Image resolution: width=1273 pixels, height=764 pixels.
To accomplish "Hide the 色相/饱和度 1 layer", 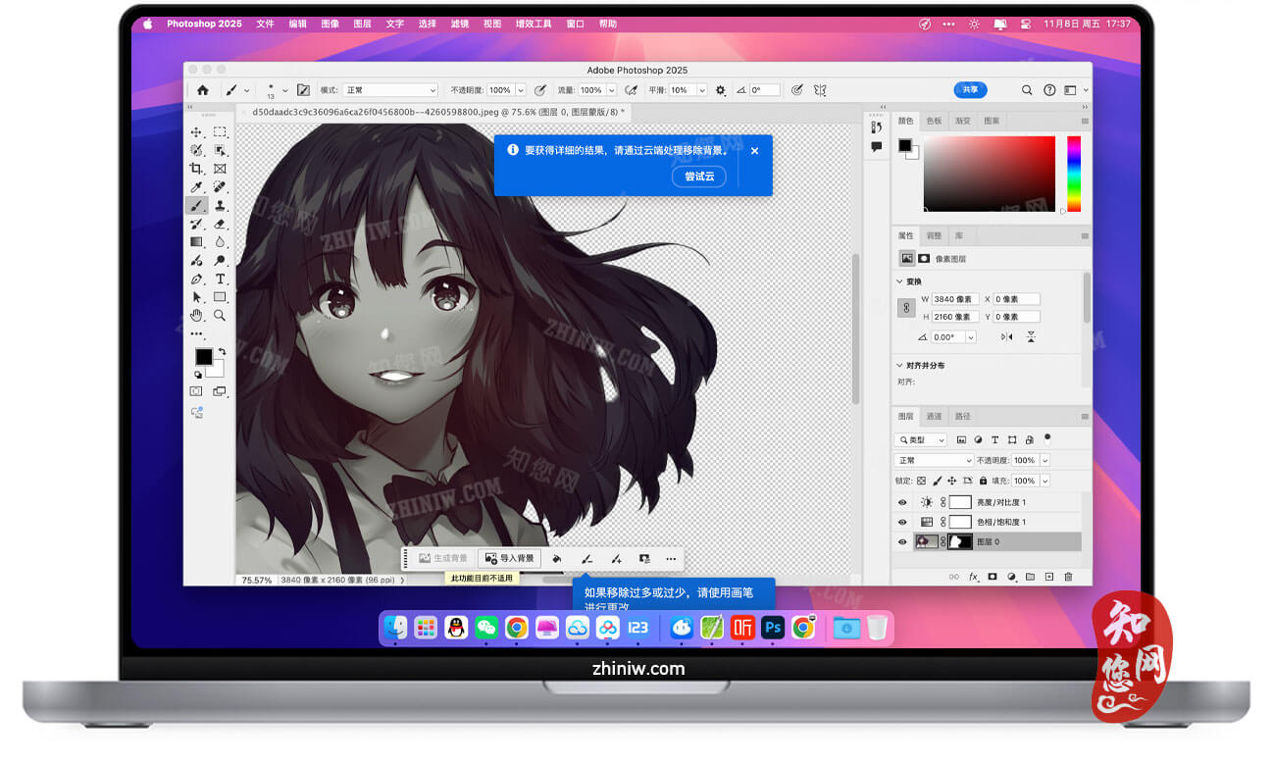I will point(902,522).
